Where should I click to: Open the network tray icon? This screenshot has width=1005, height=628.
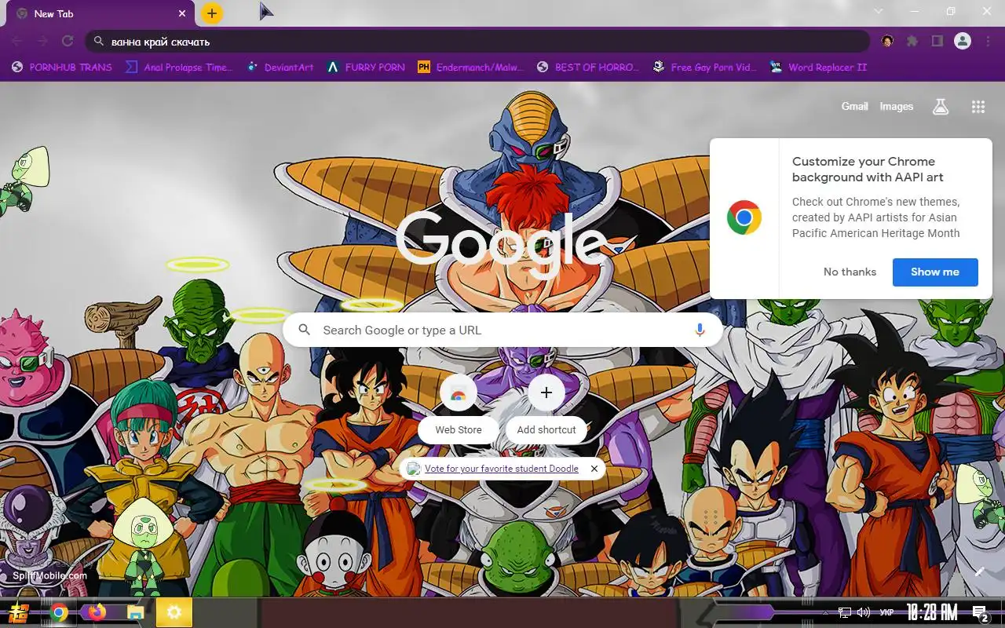point(845,612)
